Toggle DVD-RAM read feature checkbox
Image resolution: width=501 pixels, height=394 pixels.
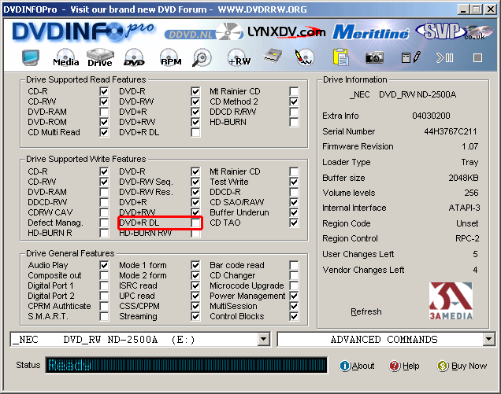(104, 112)
